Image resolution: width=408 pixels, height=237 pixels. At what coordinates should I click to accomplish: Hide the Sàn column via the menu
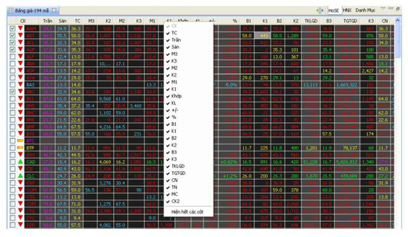[x=189, y=47]
